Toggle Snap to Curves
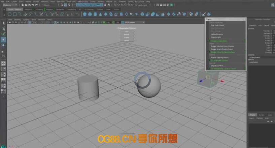Screen dimensions: 275x148 (x=118, y=5)
